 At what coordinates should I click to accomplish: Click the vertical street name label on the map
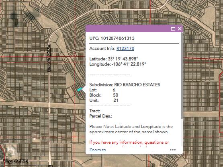click(x=49, y=58)
